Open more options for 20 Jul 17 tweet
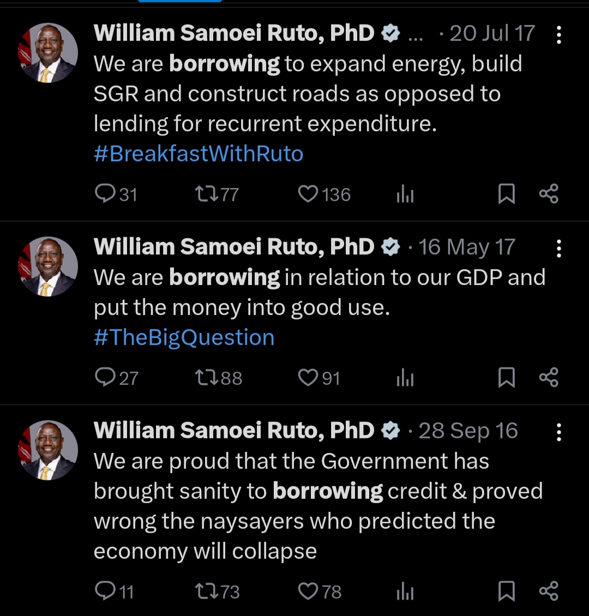This screenshot has width=589, height=616. point(558,35)
